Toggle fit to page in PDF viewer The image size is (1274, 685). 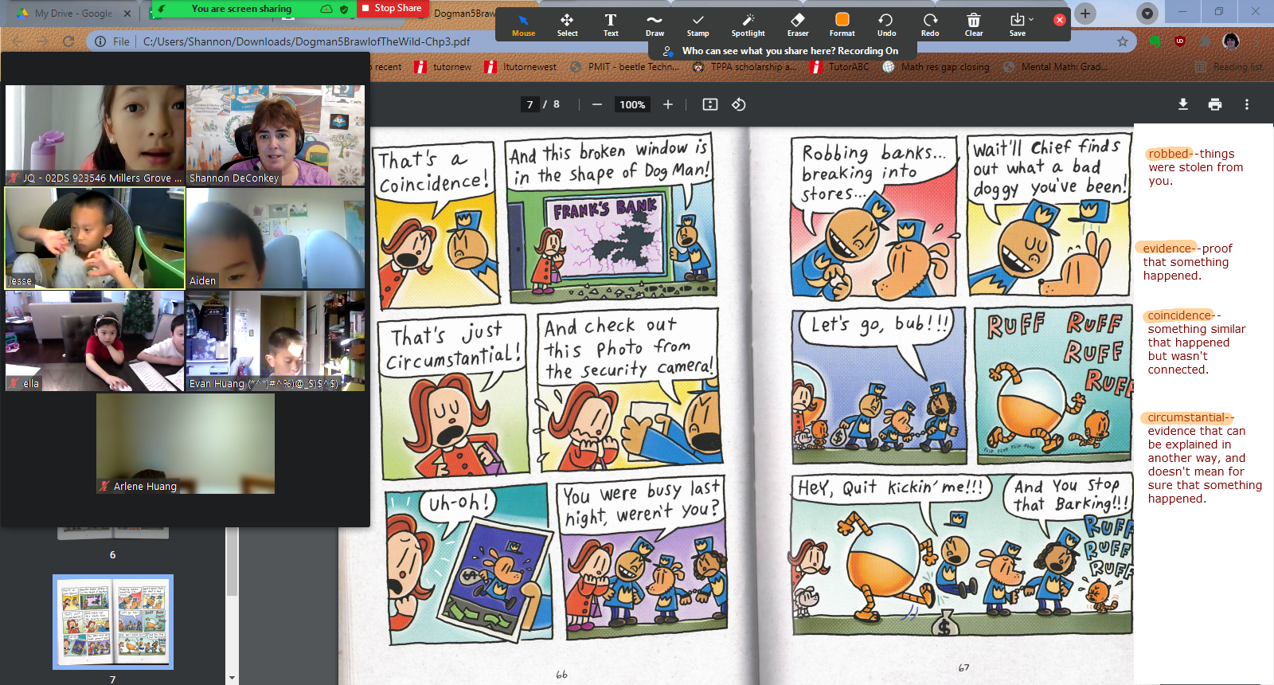click(x=710, y=104)
